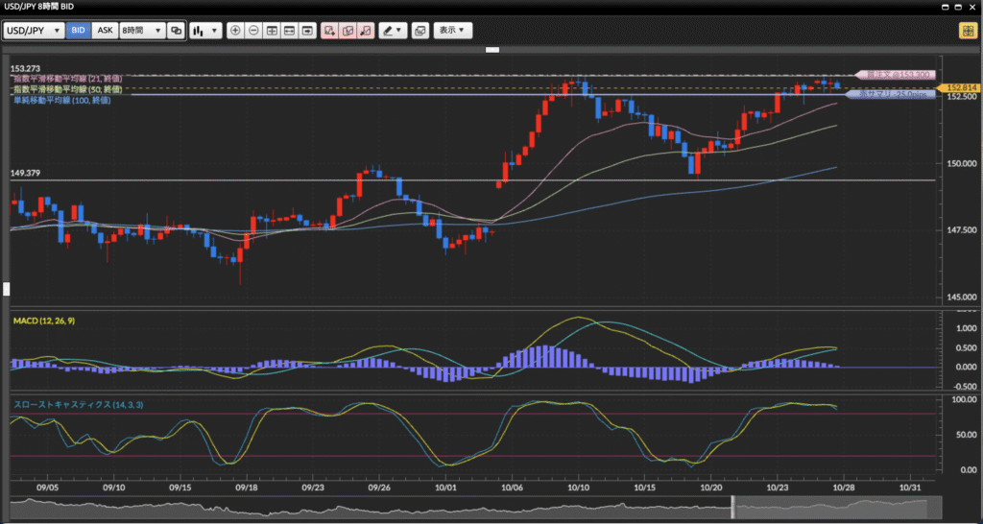Click the link charts icon beside 8時間
The width and height of the screenshot is (983, 524).
pyautogui.click(x=176, y=31)
